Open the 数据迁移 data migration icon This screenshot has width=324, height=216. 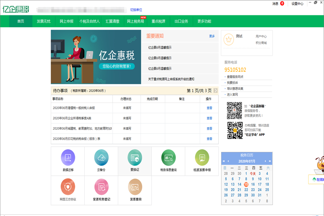68,158
